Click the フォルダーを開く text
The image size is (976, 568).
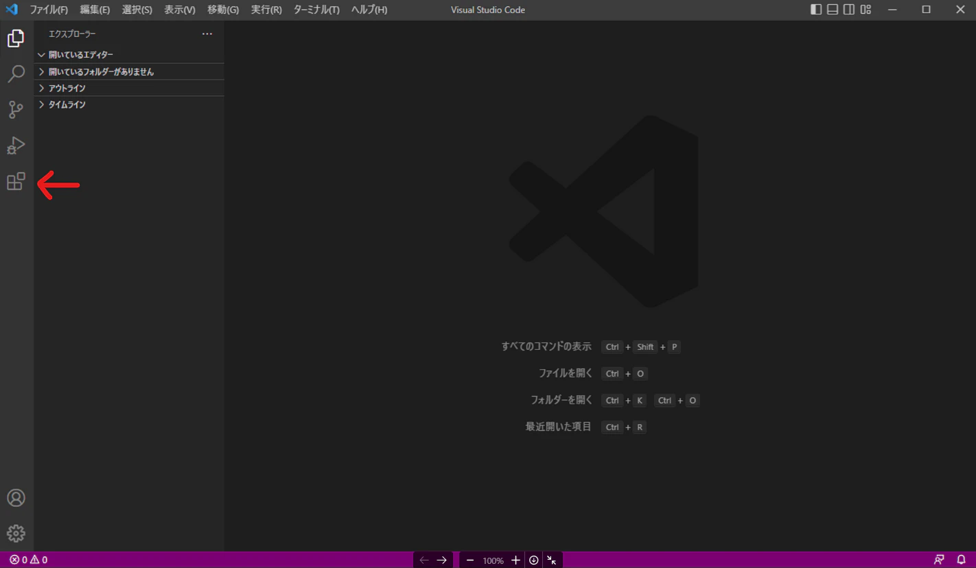[561, 400]
